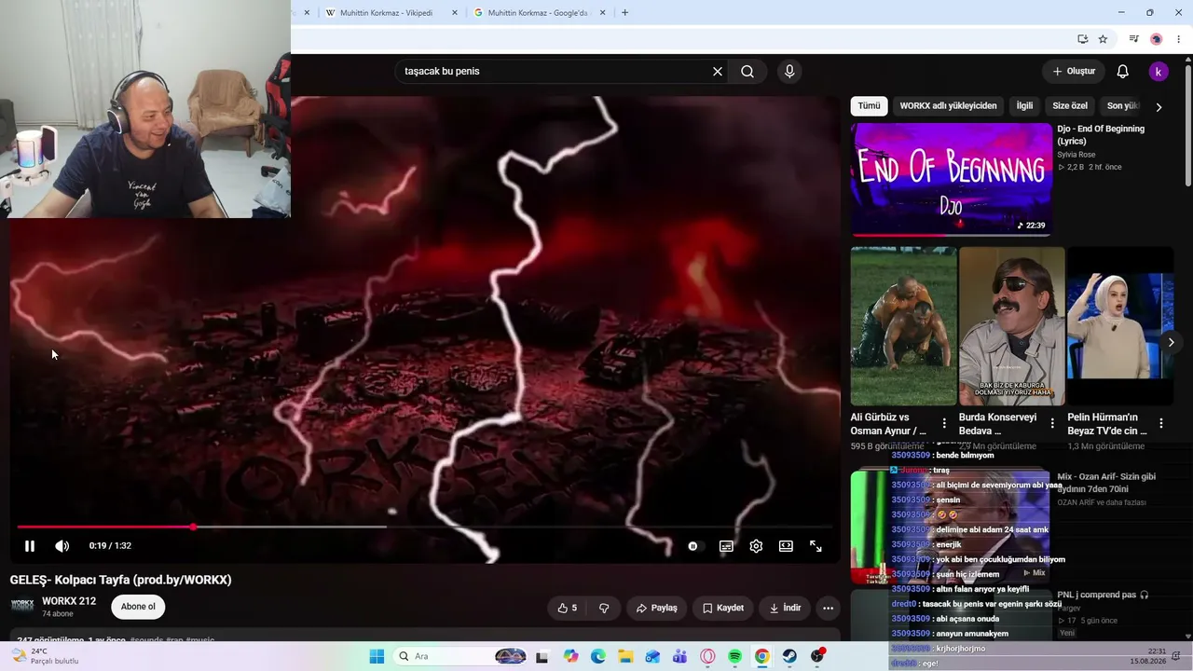Open the account avatar menu
This screenshot has height=671, width=1193.
click(x=1159, y=72)
